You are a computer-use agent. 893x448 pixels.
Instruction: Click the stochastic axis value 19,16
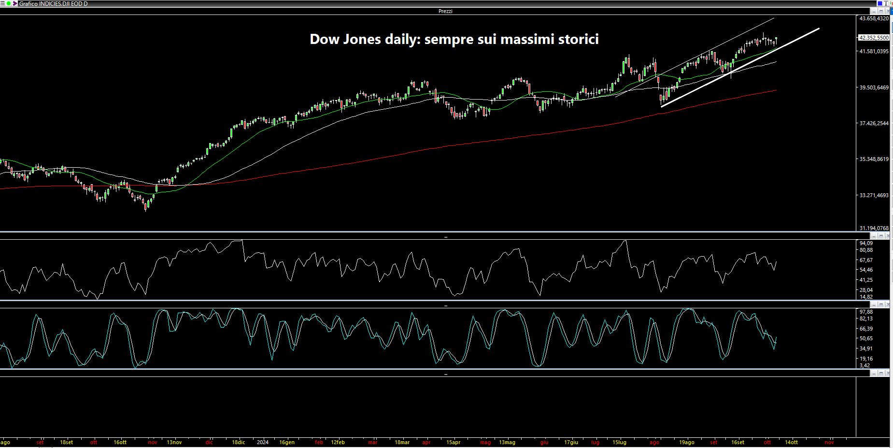pos(866,359)
